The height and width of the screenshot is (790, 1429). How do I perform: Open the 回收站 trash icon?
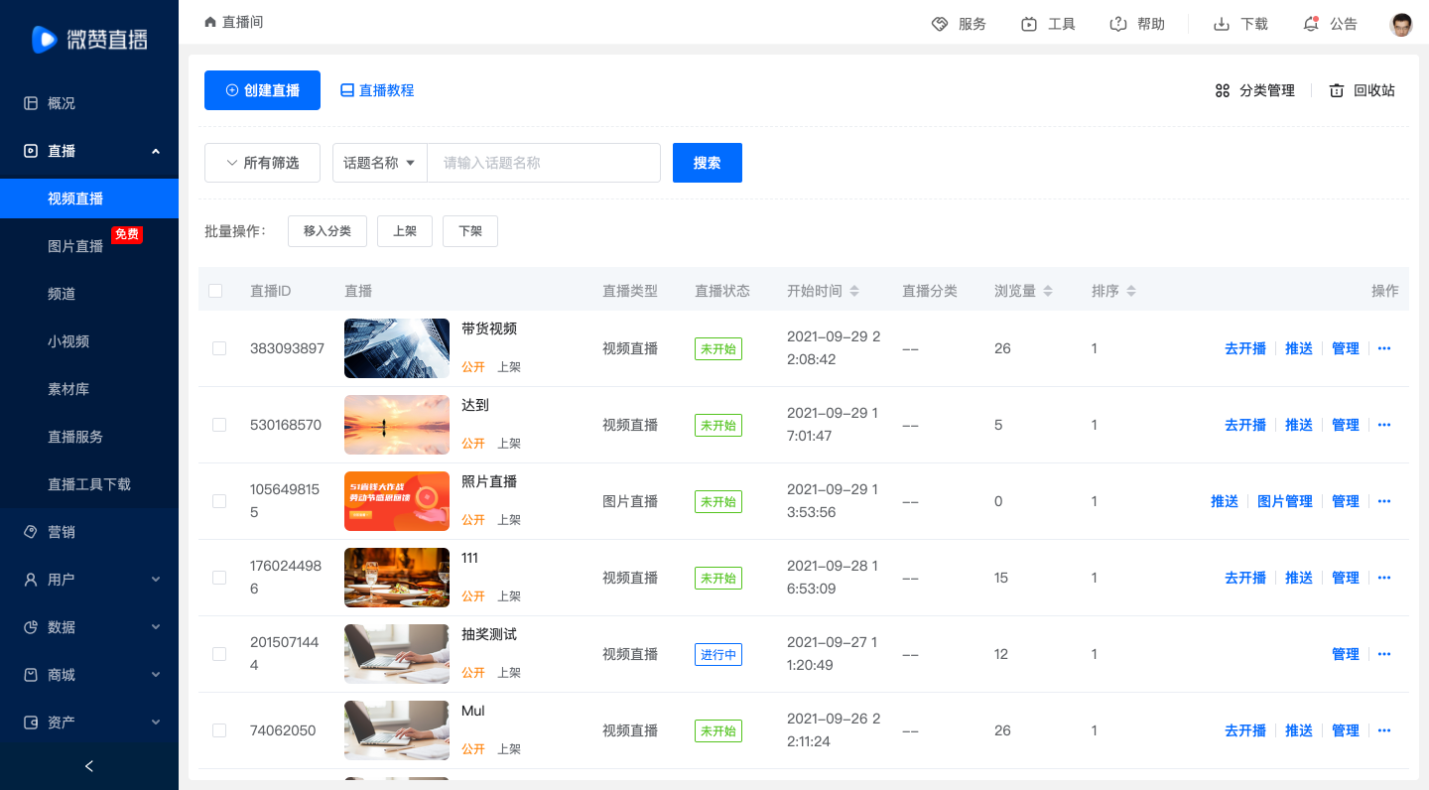click(1337, 90)
